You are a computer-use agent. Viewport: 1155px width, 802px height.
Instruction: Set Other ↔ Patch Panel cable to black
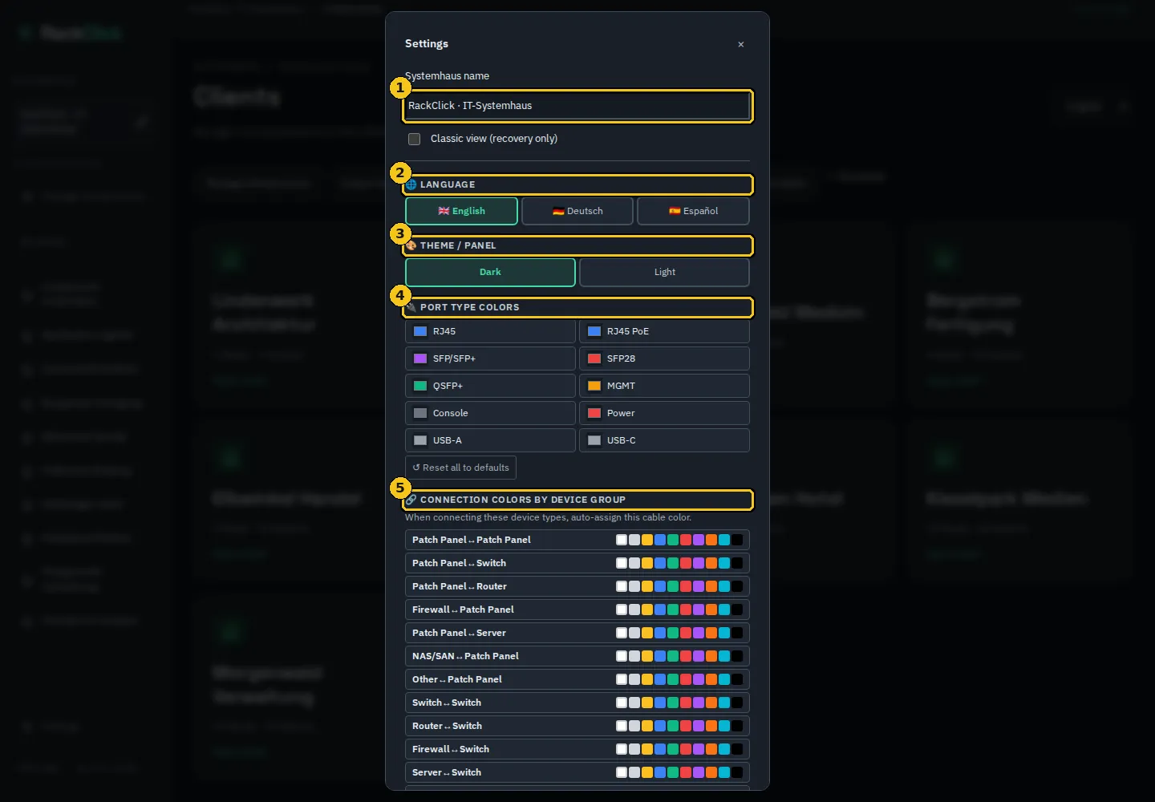737,679
